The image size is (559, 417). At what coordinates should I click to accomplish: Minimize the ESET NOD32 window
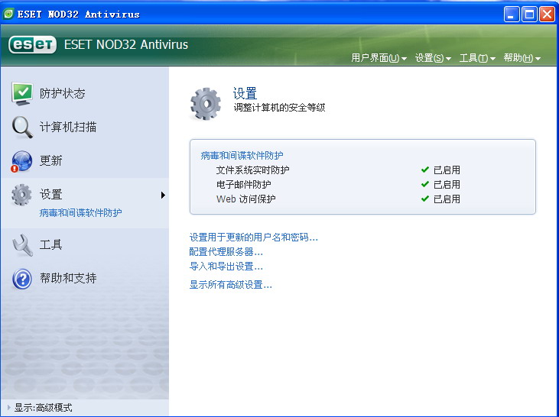tap(512, 15)
